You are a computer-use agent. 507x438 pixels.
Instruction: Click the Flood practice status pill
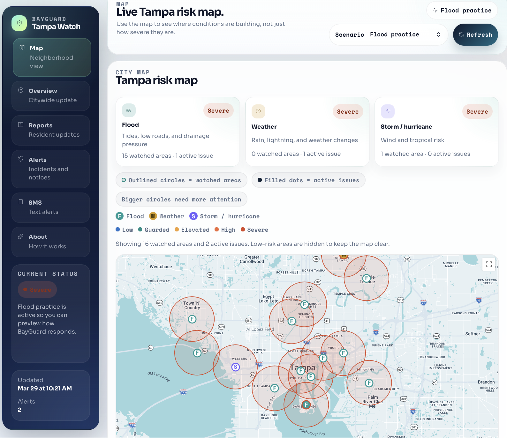(x=462, y=11)
